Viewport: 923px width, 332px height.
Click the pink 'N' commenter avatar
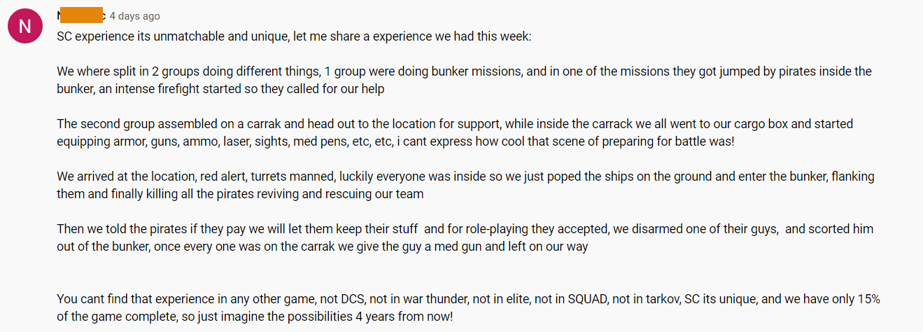[x=24, y=26]
